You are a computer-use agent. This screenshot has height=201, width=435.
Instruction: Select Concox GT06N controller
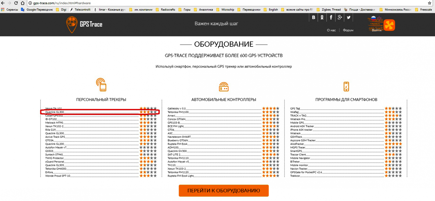[223, 119]
